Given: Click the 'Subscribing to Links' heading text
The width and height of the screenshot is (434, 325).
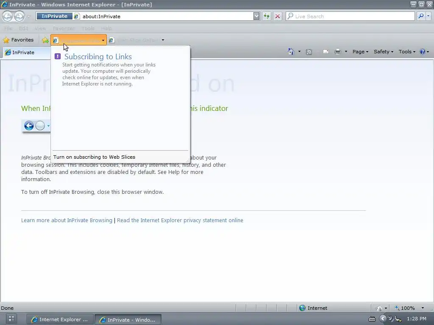Looking at the screenshot, I should tap(98, 57).
